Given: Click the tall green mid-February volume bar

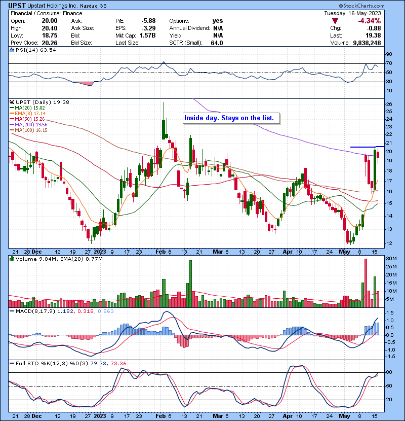Looking at the screenshot, I should 190,284.
